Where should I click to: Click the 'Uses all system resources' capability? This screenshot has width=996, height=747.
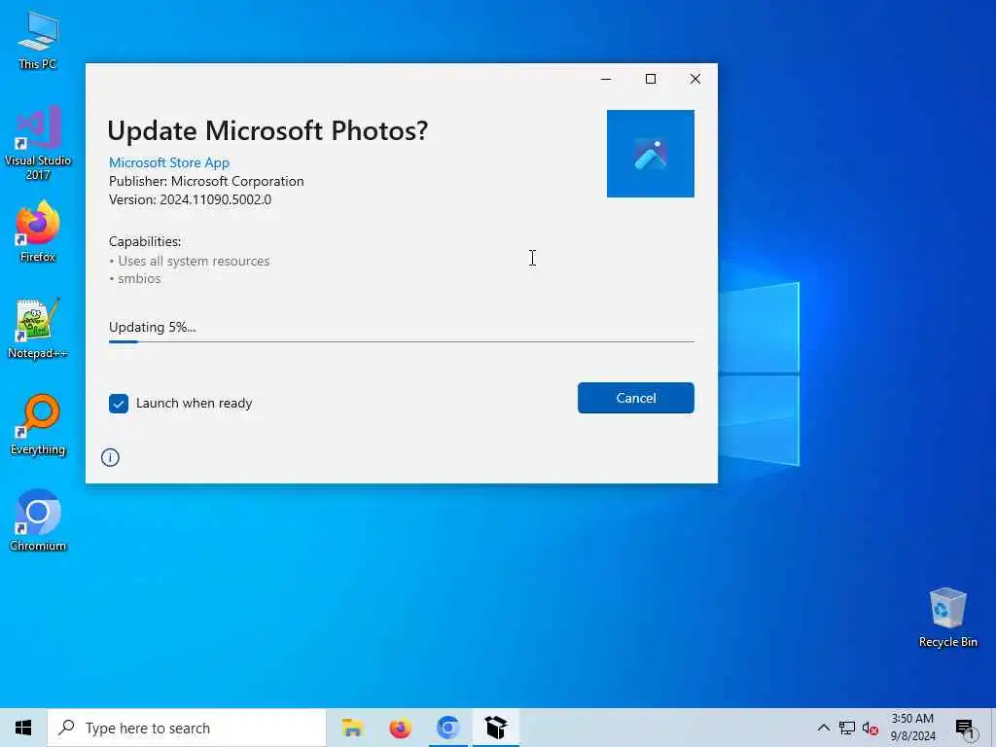click(x=194, y=261)
